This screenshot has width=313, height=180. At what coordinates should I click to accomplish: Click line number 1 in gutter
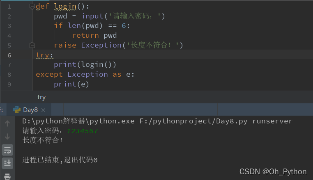[x=9, y=7]
